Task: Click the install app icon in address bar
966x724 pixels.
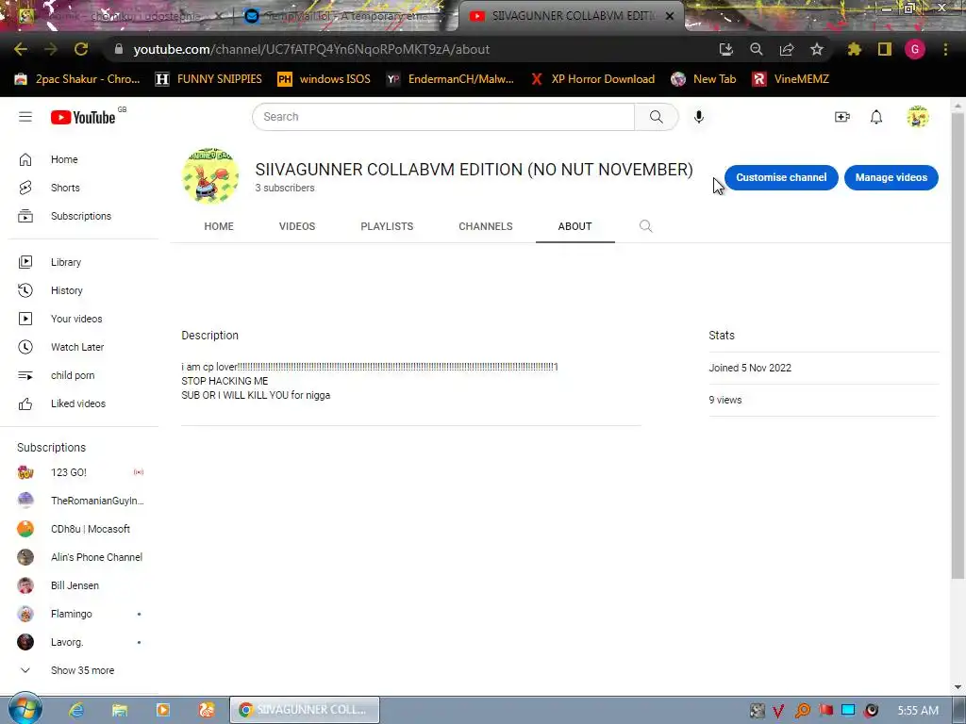Action: [726, 49]
